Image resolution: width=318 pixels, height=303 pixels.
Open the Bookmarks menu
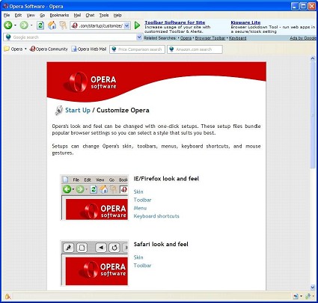tap(59, 15)
